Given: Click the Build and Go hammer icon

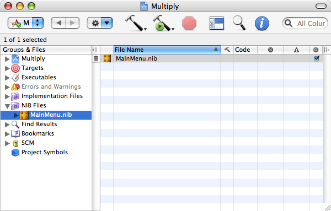Looking at the screenshot, I should pyautogui.click(x=162, y=23).
